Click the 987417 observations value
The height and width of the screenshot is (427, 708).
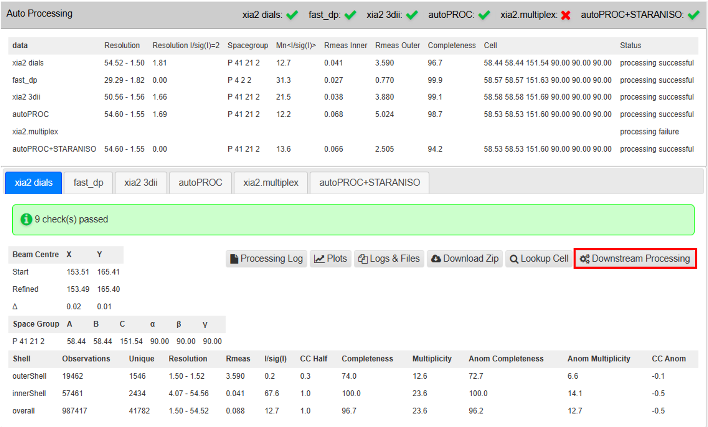(x=74, y=411)
